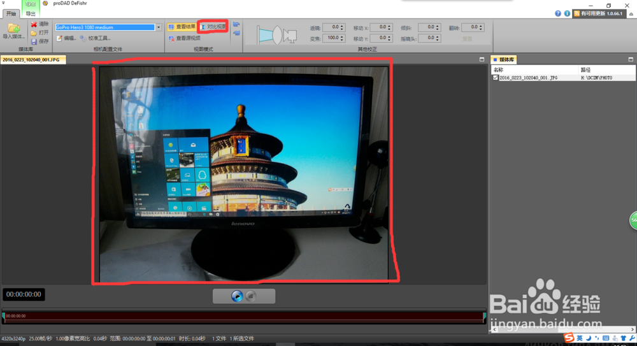Toggle the 英 language mode in IME bar
The height and width of the screenshot is (346, 637).
(x=580, y=338)
